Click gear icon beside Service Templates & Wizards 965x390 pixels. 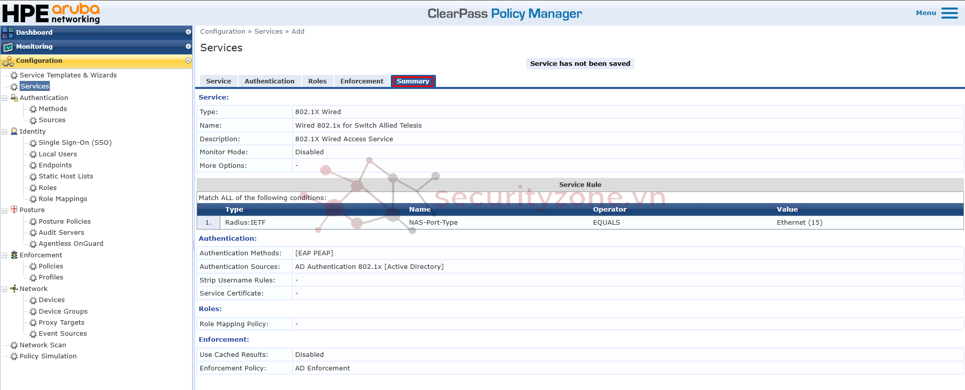(x=14, y=75)
